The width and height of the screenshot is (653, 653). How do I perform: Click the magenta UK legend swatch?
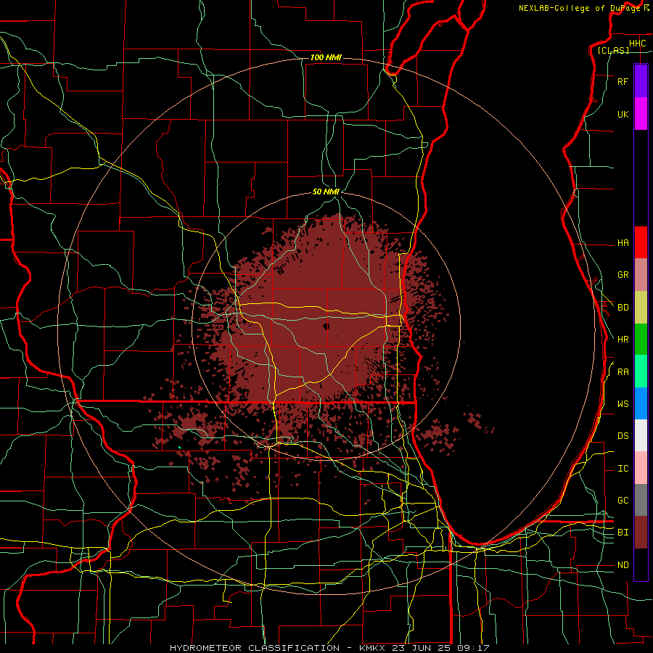click(641, 114)
